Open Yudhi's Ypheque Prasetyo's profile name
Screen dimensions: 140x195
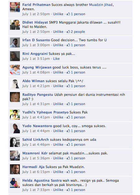pos(45,112)
